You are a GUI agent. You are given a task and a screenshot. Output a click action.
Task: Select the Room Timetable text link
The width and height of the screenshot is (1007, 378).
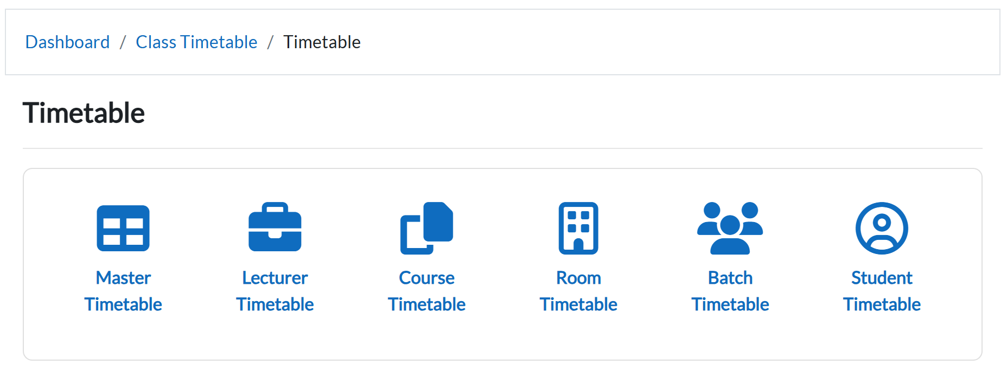point(578,291)
